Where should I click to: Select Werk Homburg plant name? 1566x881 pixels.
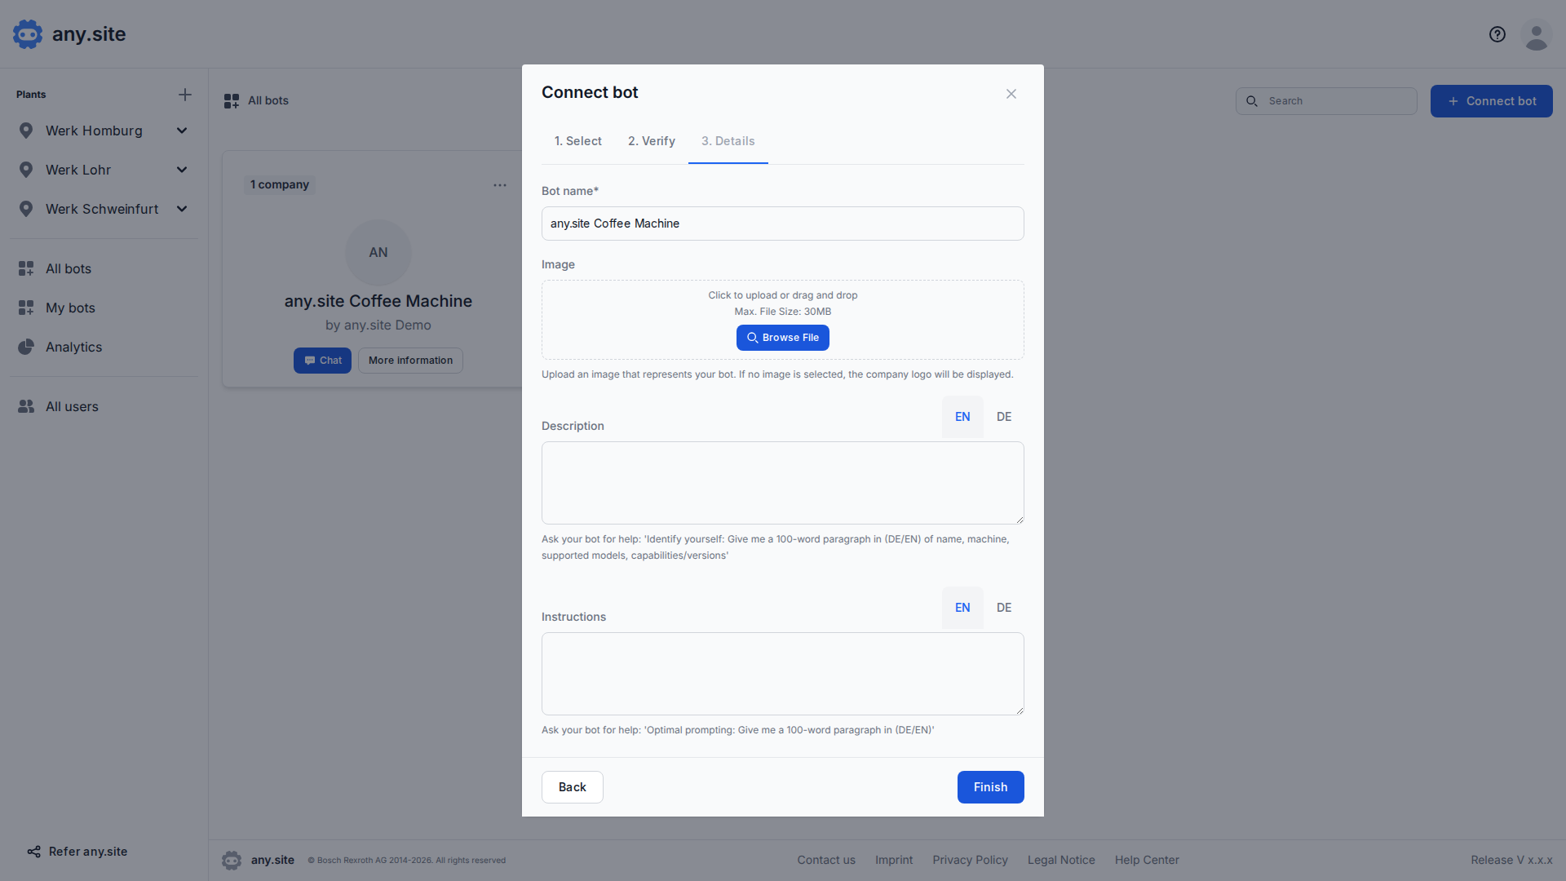pyautogui.click(x=94, y=131)
